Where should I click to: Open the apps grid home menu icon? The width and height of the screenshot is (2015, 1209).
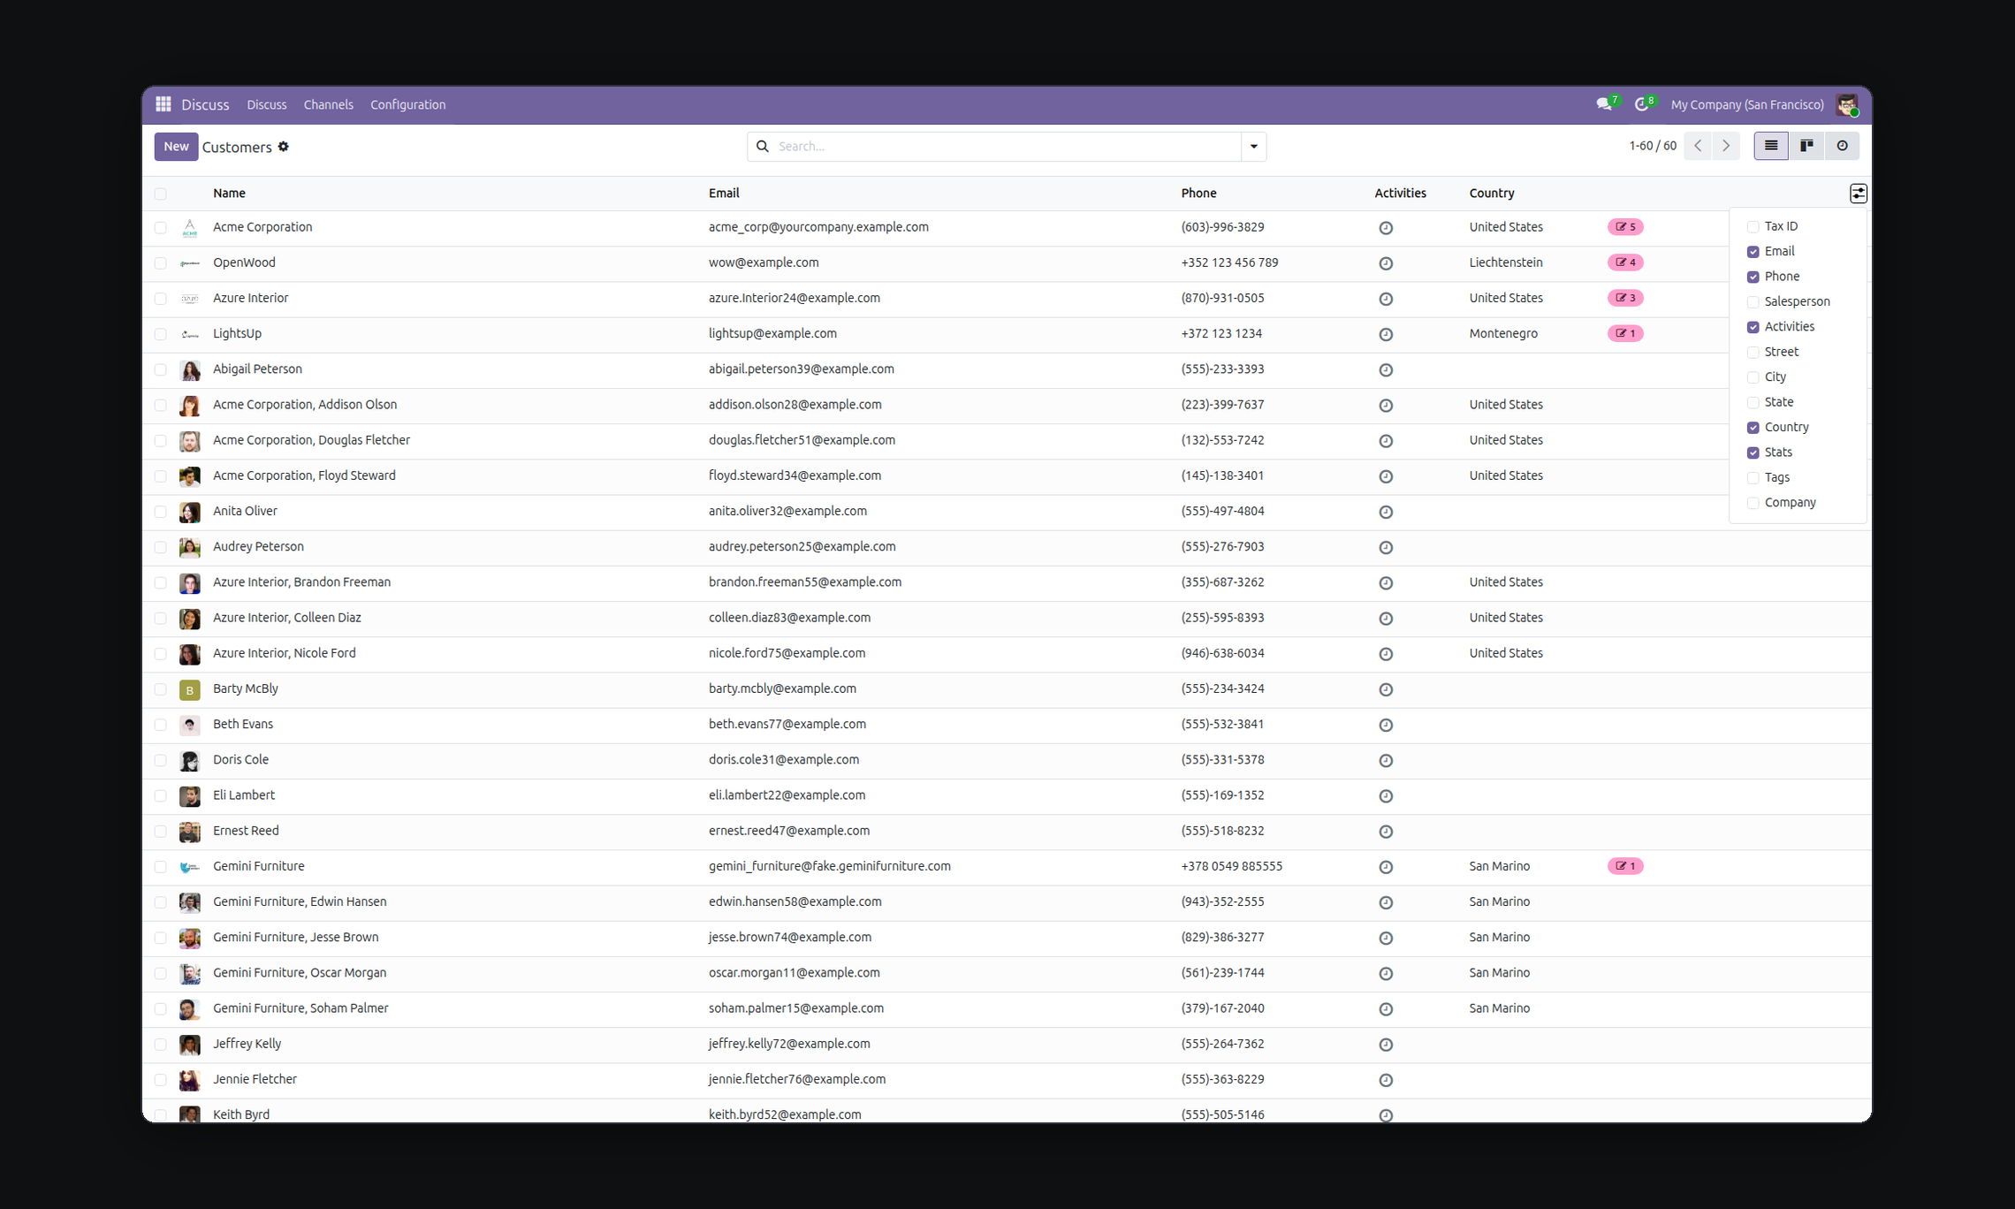[x=163, y=104]
